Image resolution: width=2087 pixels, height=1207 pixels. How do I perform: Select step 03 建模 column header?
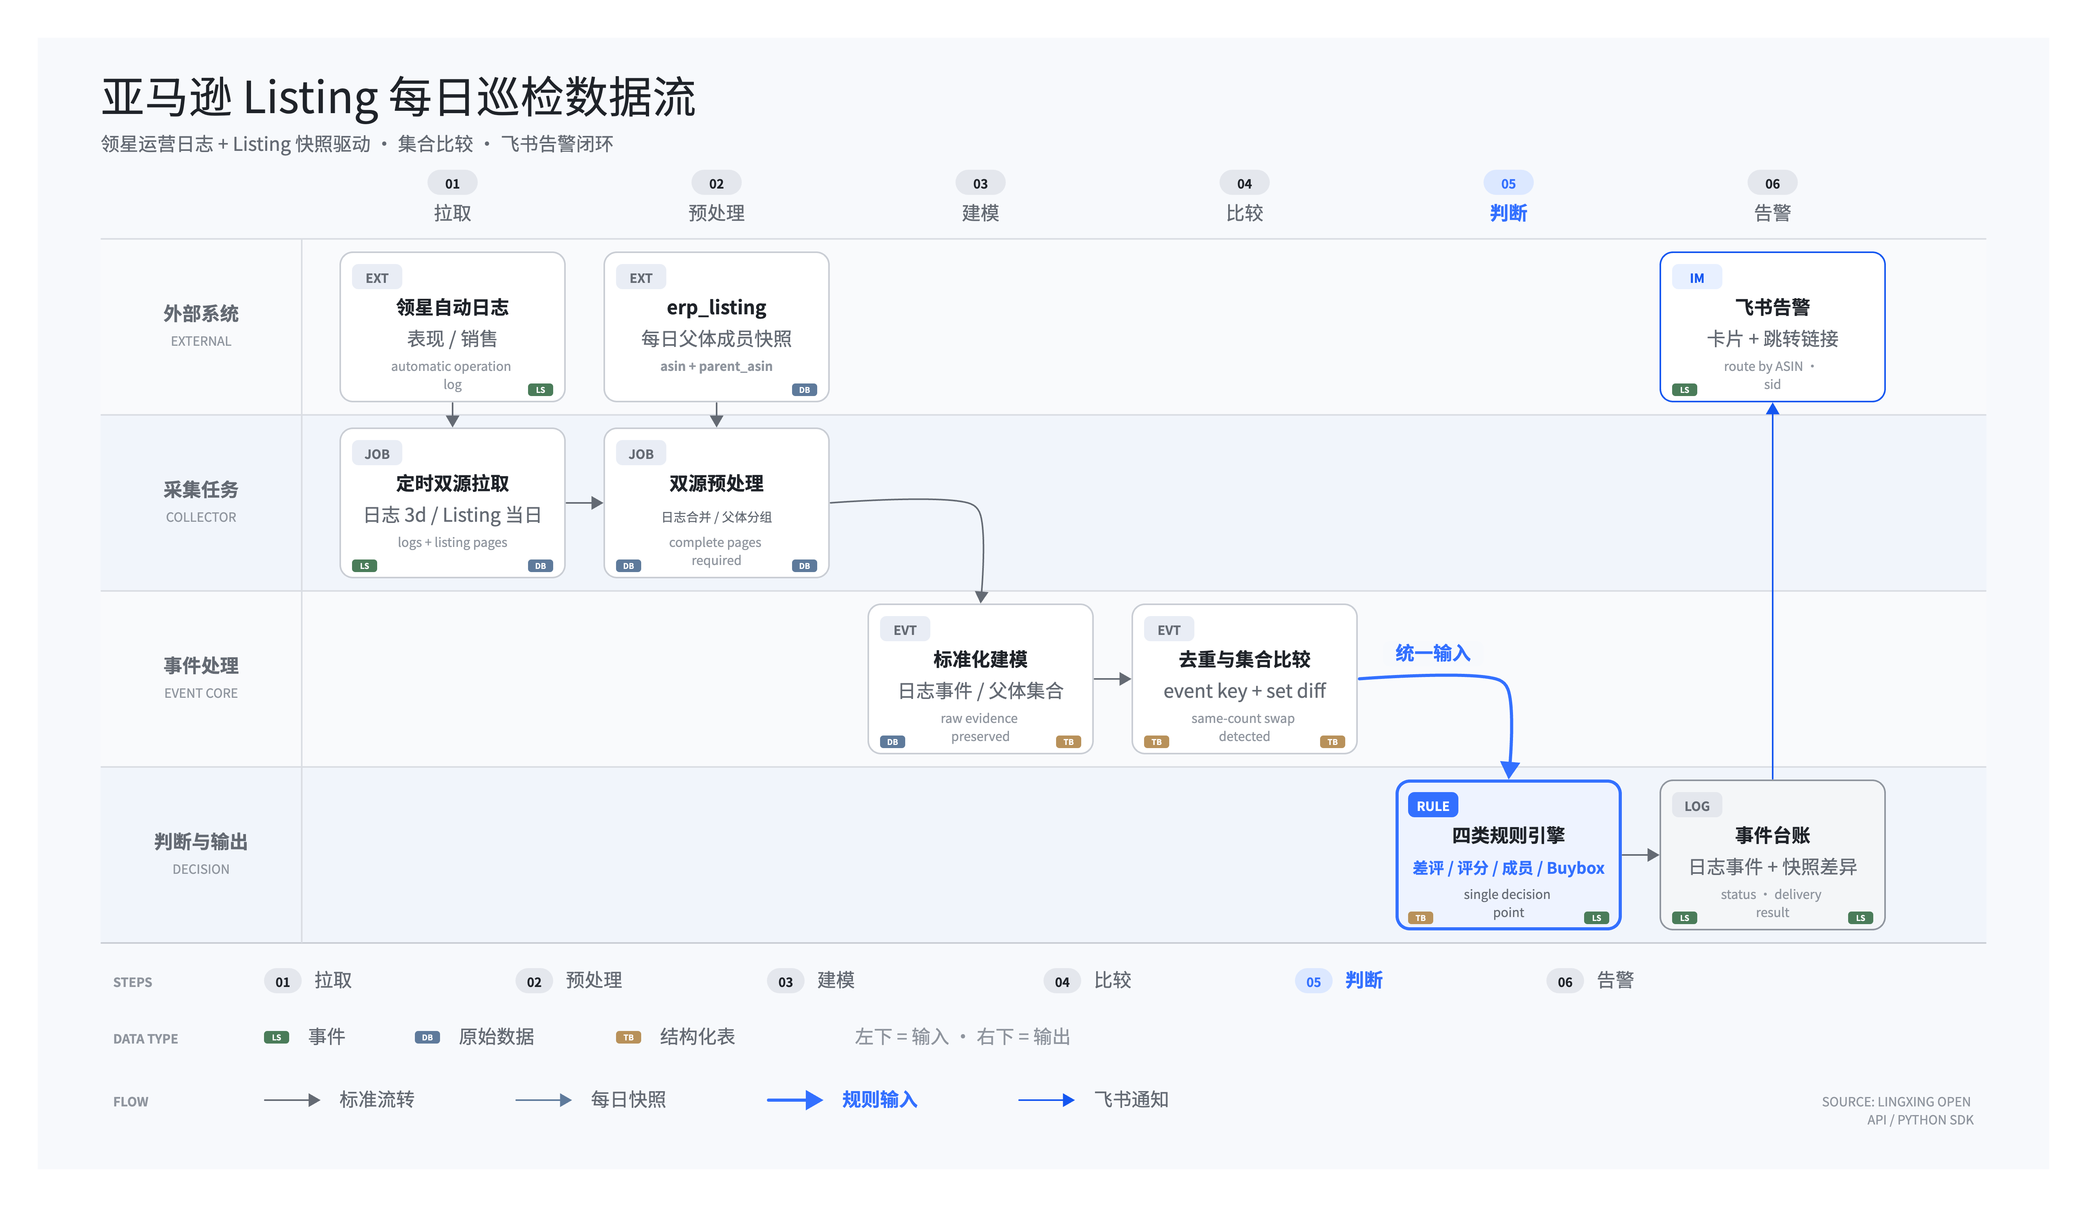[981, 198]
